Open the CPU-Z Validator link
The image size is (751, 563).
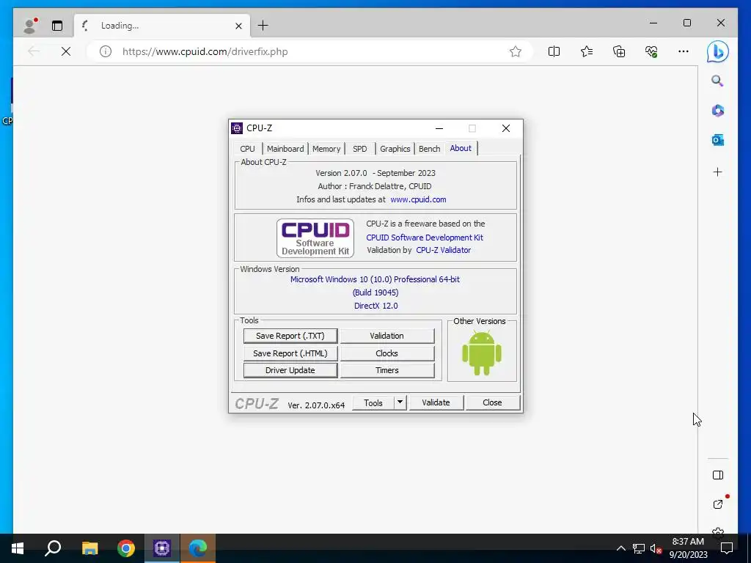pos(444,250)
